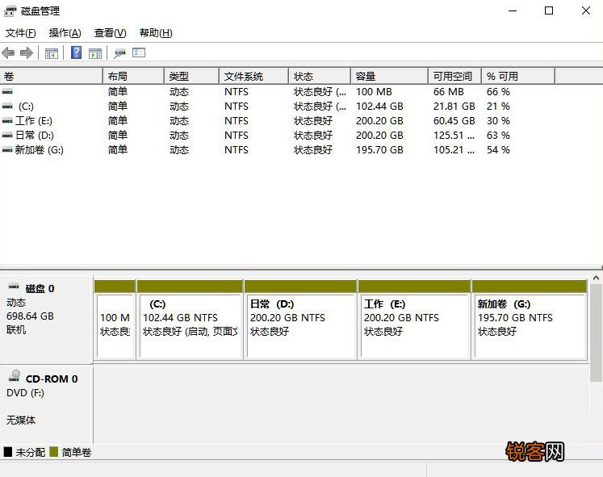Sort by the 文件系统 column header

point(254,76)
